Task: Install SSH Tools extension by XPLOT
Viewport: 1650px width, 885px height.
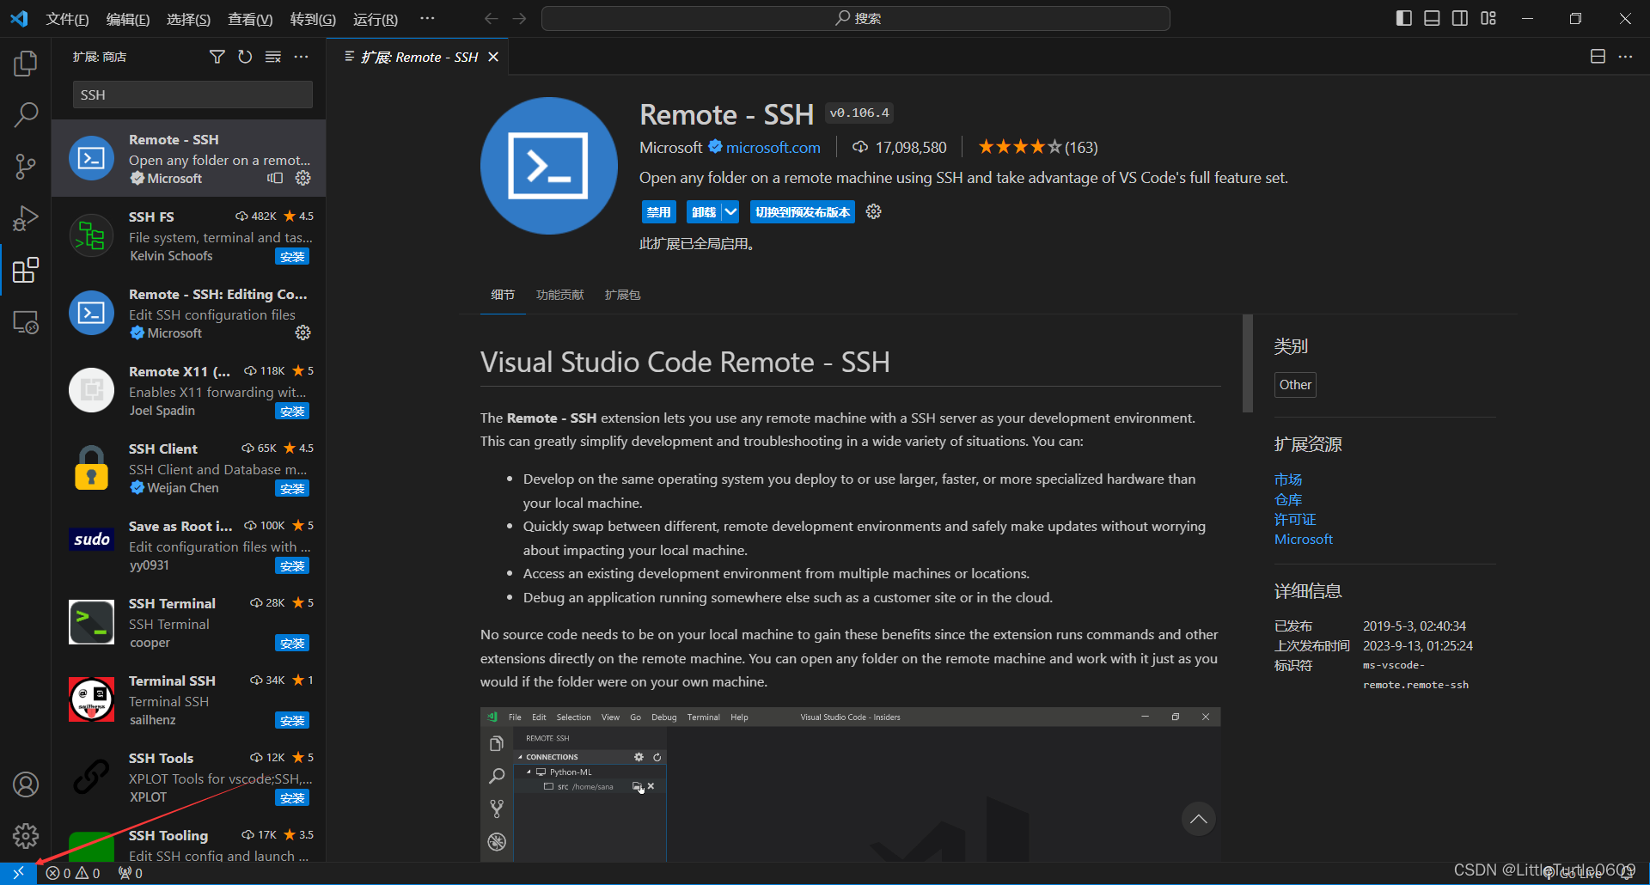Action: (x=292, y=798)
